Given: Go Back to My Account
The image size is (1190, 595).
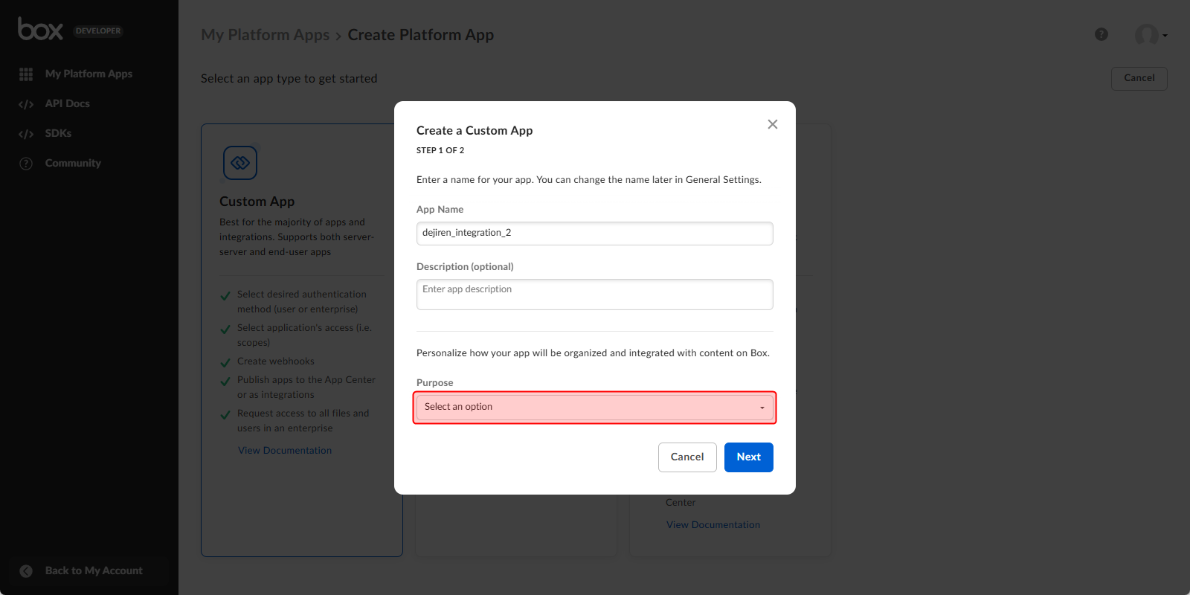Looking at the screenshot, I should (x=94, y=570).
